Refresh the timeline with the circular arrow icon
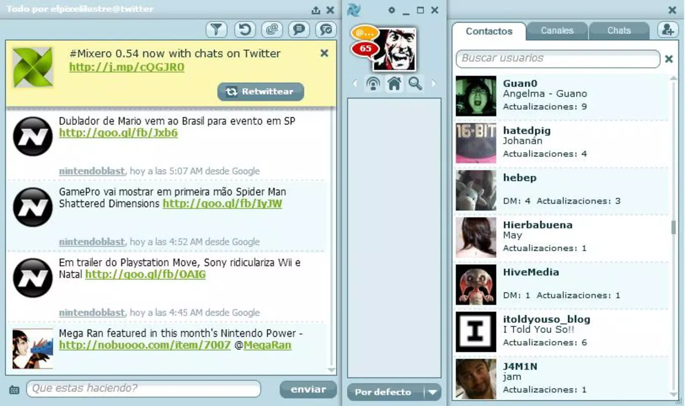This screenshot has height=406, width=685. pyautogui.click(x=245, y=29)
